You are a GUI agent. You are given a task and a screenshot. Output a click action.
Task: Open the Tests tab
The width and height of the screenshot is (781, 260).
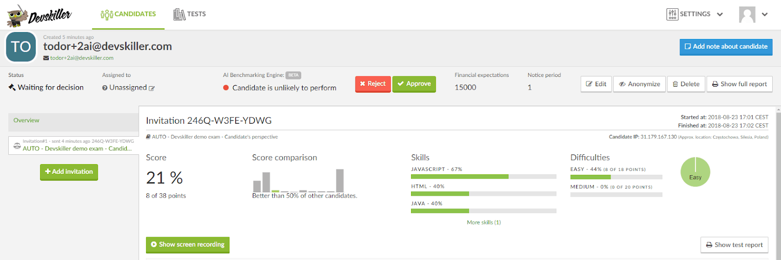tap(190, 14)
